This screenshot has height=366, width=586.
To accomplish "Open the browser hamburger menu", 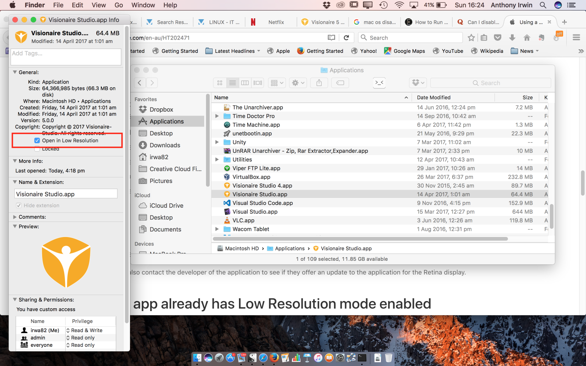I will pos(576,38).
